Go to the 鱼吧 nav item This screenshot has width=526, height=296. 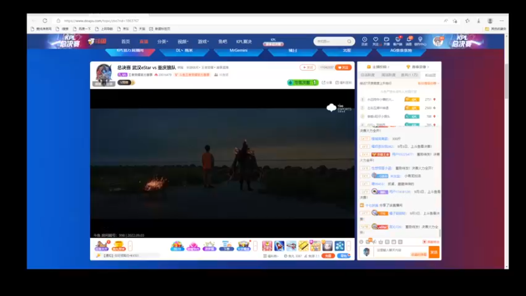[x=222, y=41]
